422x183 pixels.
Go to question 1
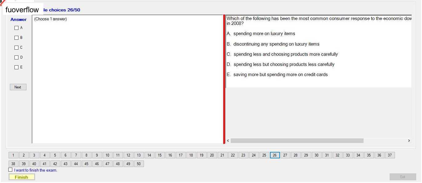click(x=13, y=155)
